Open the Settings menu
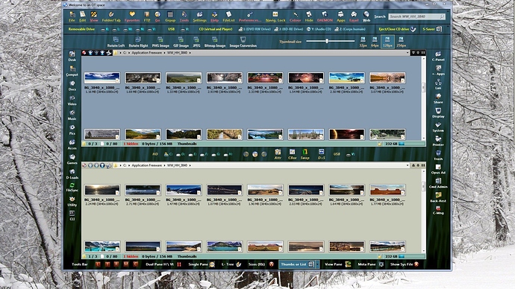Image resolution: width=515 pixels, height=289 pixels. pyautogui.click(x=199, y=16)
